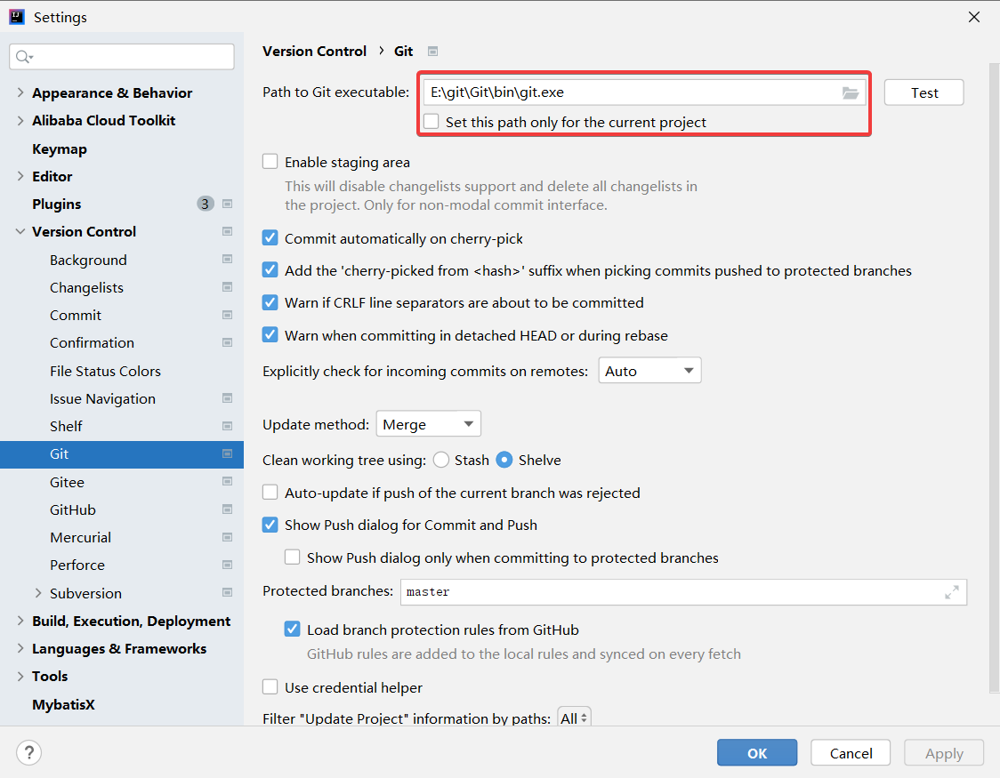
Task: Click the vertical scrollbar of the Git panel
Action: tap(995, 377)
